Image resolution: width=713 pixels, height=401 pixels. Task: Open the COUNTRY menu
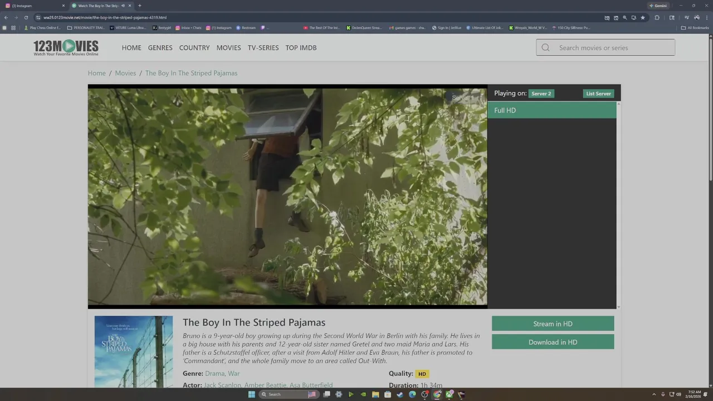click(194, 47)
